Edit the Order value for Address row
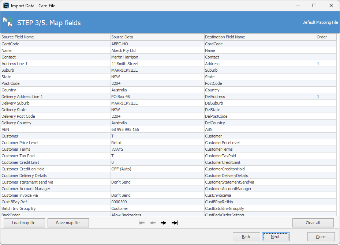The width and height of the screenshot is (340, 245). (326, 64)
